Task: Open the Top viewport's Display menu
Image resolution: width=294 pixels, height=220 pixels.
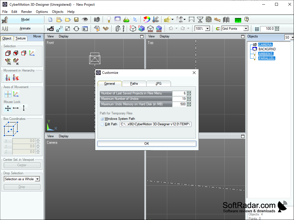Action: (x=164, y=36)
